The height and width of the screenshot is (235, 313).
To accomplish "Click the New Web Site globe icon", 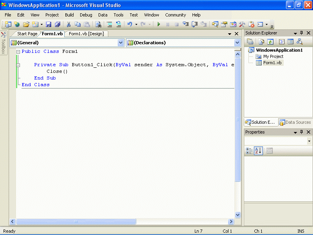I will [17, 24].
